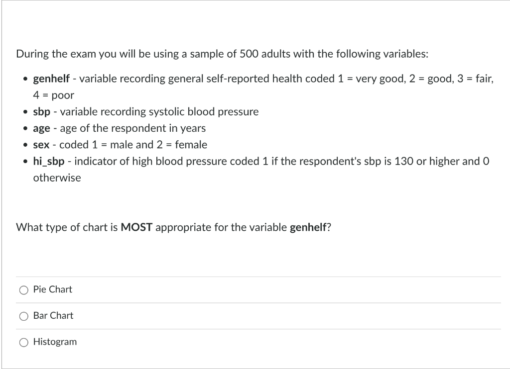Click bold genhelf in the variable list
This screenshot has height=369, width=510.
pos(51,79)
